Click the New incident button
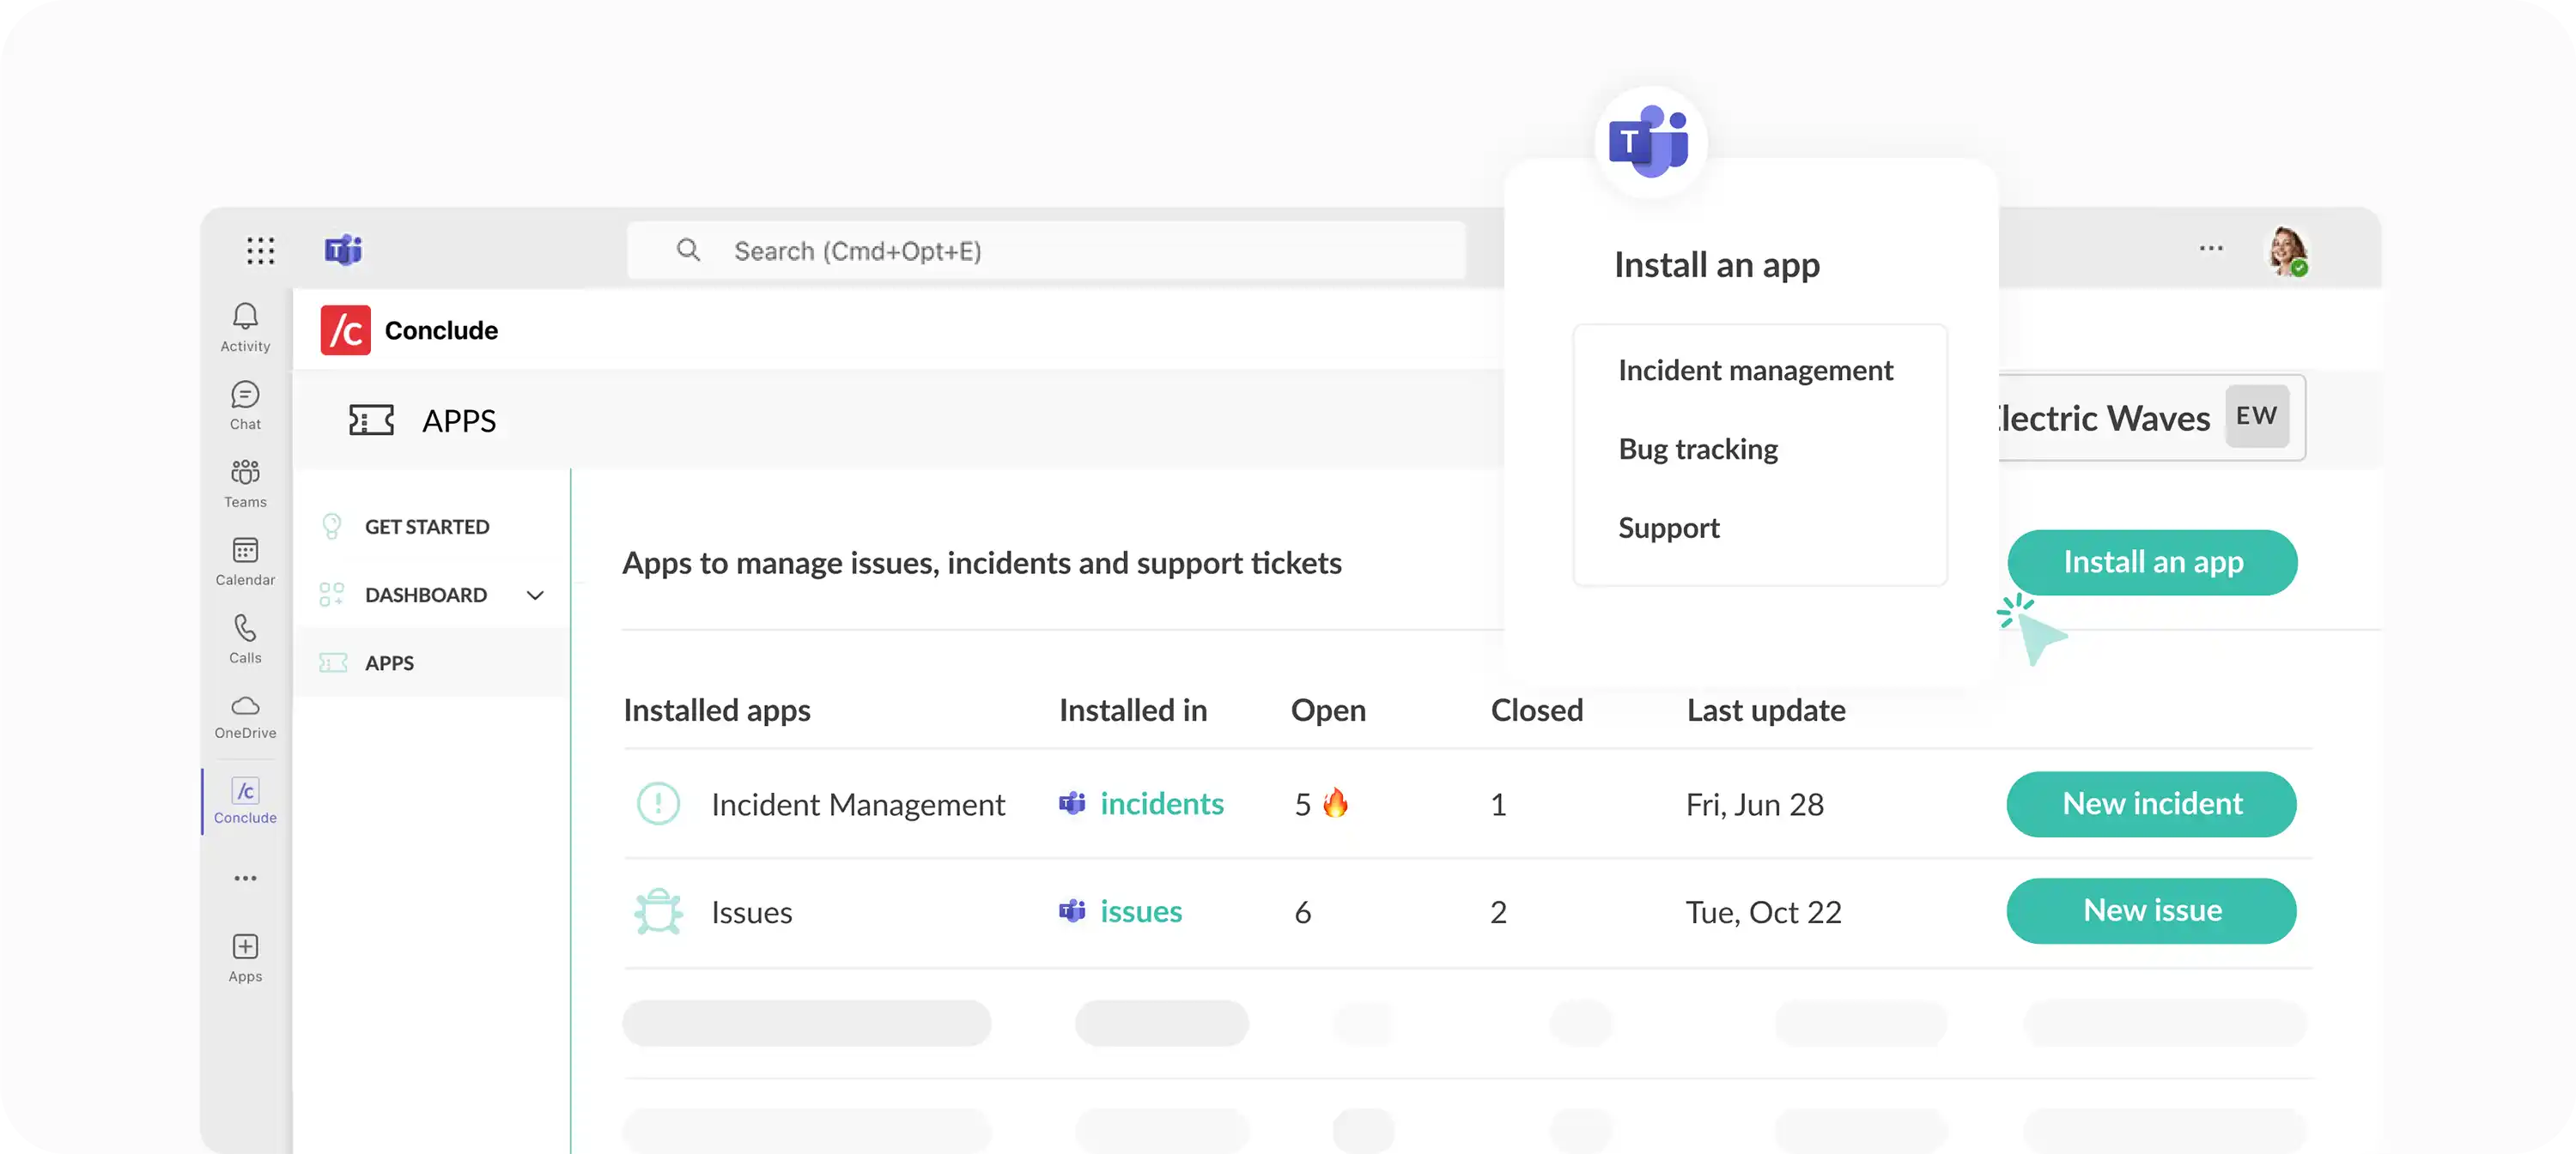 2151,804
